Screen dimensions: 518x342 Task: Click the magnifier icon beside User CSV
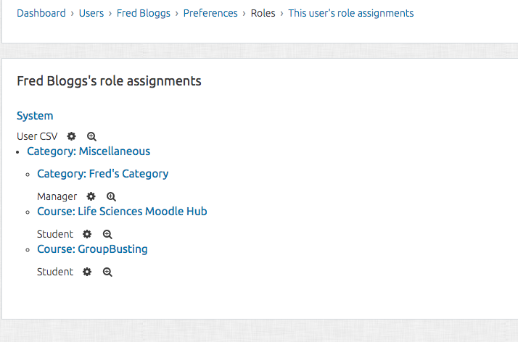(91, 136)
